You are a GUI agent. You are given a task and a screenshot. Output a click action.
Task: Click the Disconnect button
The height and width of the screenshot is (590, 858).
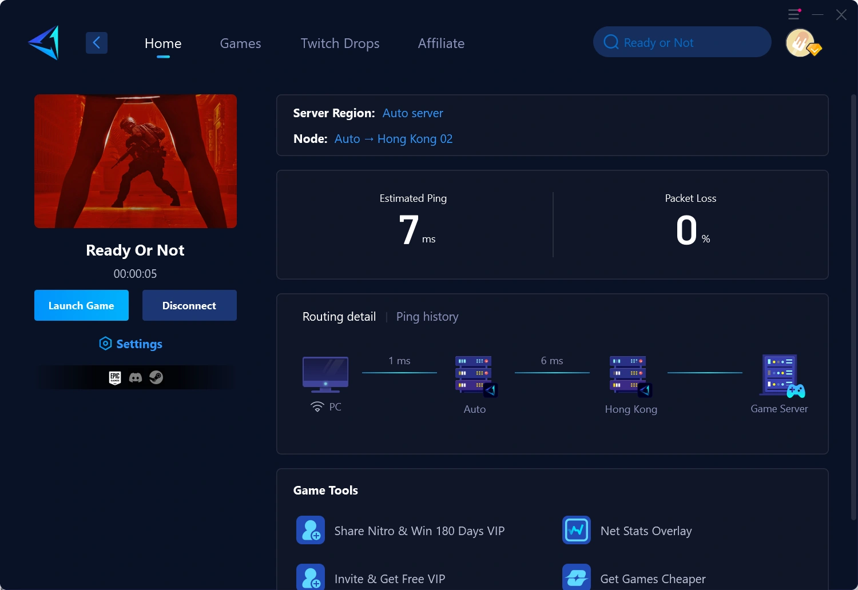coord(189,305)
